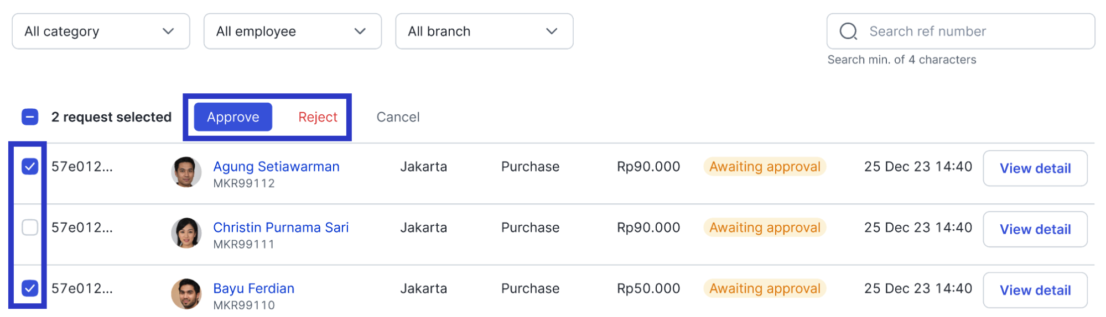
Task: Expand the All branch dropdown
Action: (x=484, y=31)
